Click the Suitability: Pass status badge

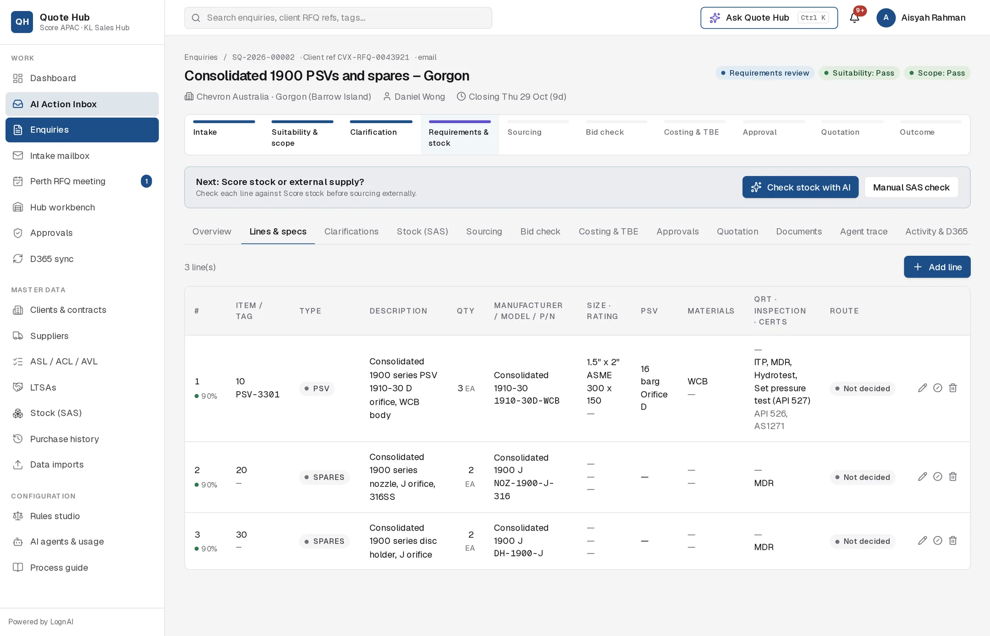(x=858, y=73)
